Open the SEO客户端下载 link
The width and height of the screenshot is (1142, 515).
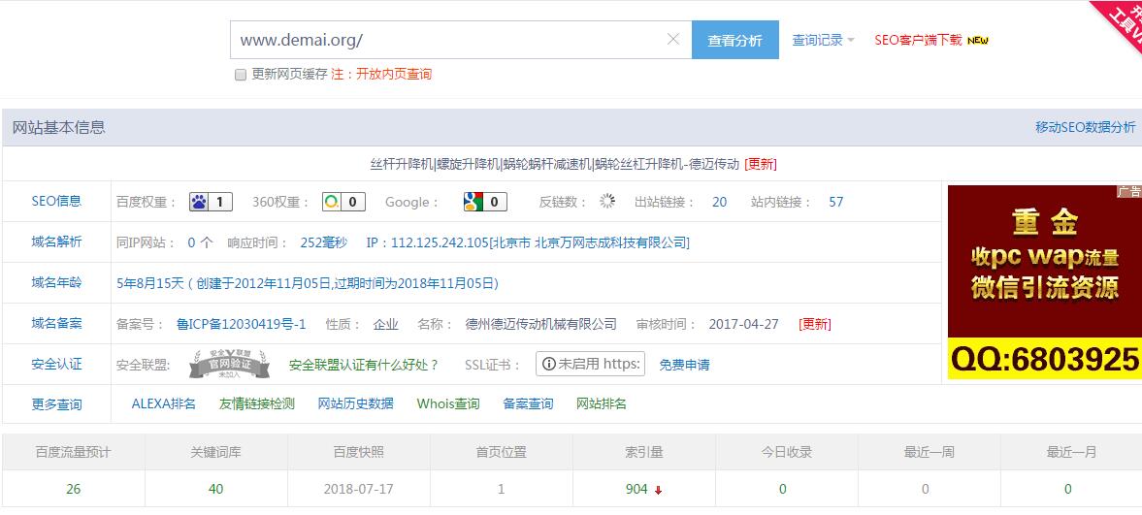pos(918,40)
